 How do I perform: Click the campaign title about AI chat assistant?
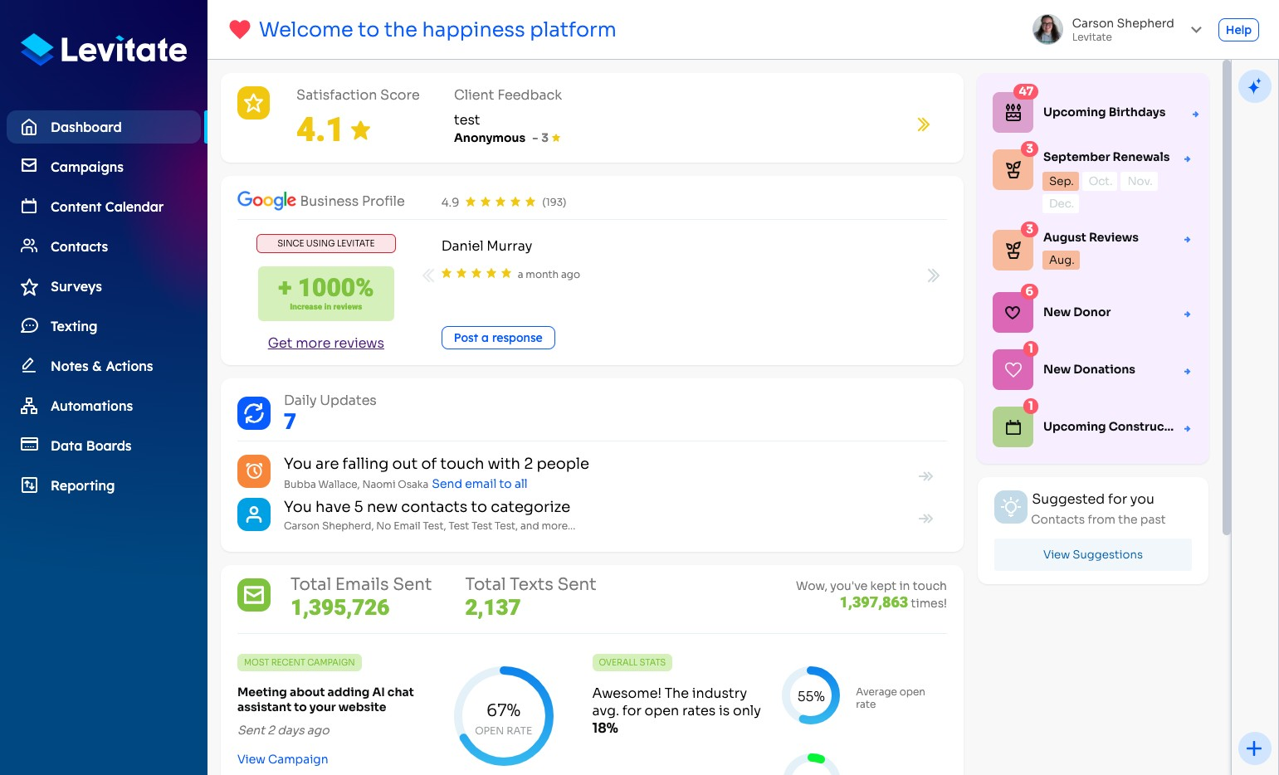click(x=325, y=699)
